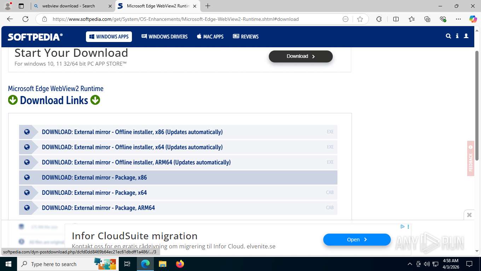Open Edge Settings and more menu
481x271 pixels.
(x=458, y=19)
